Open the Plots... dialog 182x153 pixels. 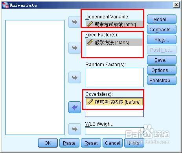162,40
